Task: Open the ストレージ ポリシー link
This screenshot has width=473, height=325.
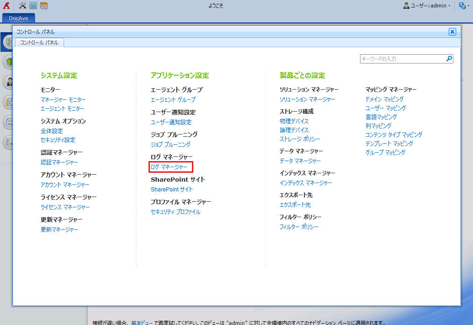Action: pos(300,139)
